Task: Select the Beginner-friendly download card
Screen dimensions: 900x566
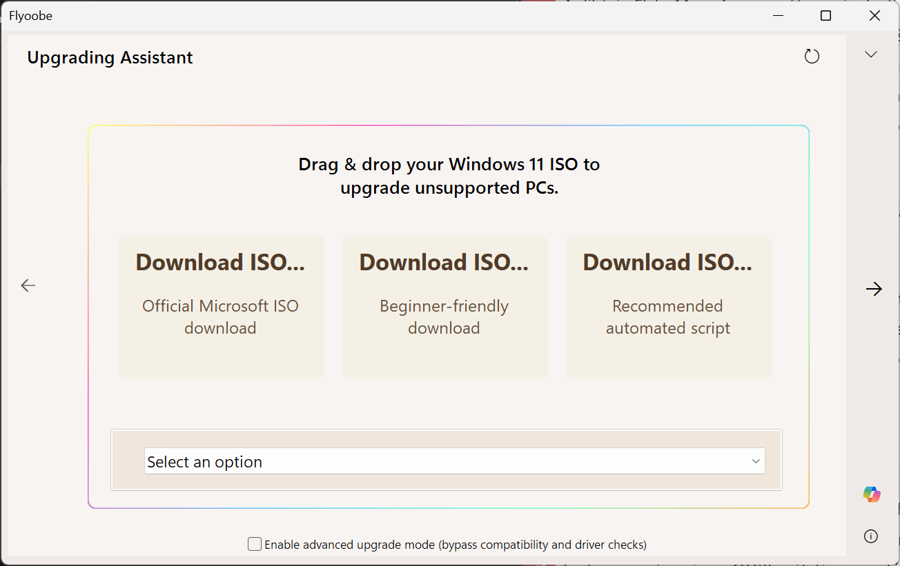Action: tap(444, 307)
